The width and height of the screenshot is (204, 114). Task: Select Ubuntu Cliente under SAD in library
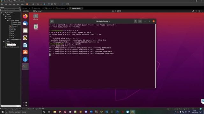coord(11,45)
